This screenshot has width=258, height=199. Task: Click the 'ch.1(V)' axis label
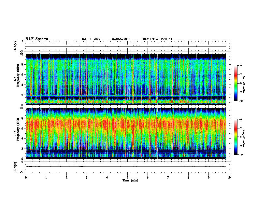[15, 46]
